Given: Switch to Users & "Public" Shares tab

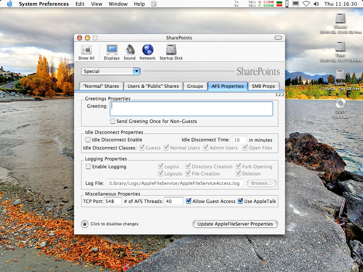Looking at the screenshot, I should point(153,86).
